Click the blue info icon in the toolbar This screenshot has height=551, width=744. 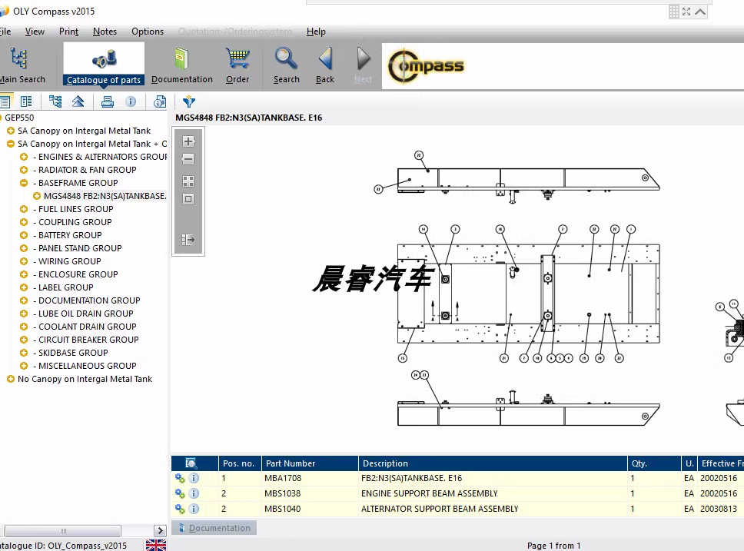(131, 101)
